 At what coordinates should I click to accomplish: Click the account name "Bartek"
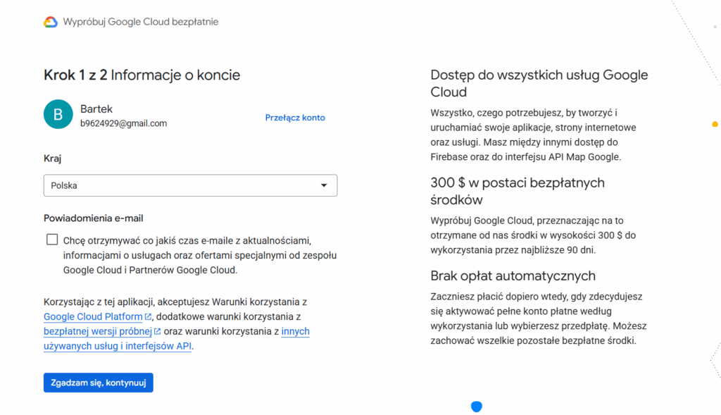click(96, 109)
